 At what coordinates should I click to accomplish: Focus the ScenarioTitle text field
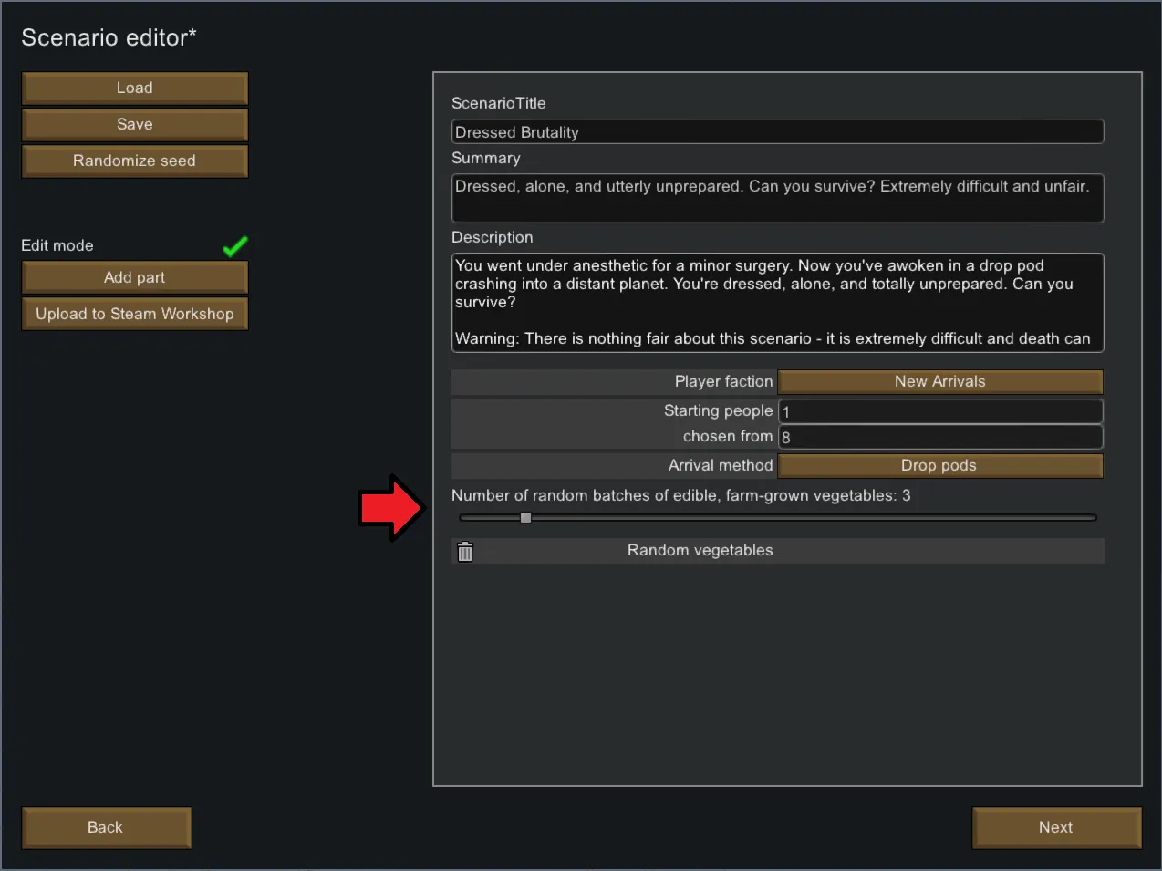[x=777, y=132]
